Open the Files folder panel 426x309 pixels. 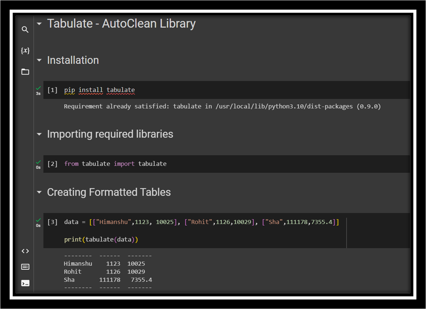pyautogui.click(x=25, y=72)
